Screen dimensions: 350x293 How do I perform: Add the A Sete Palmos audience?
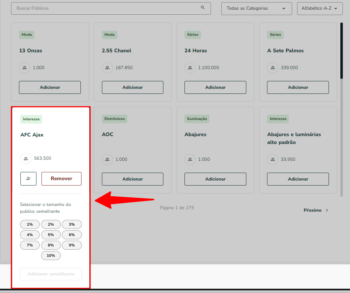click(x=298, y=87)
